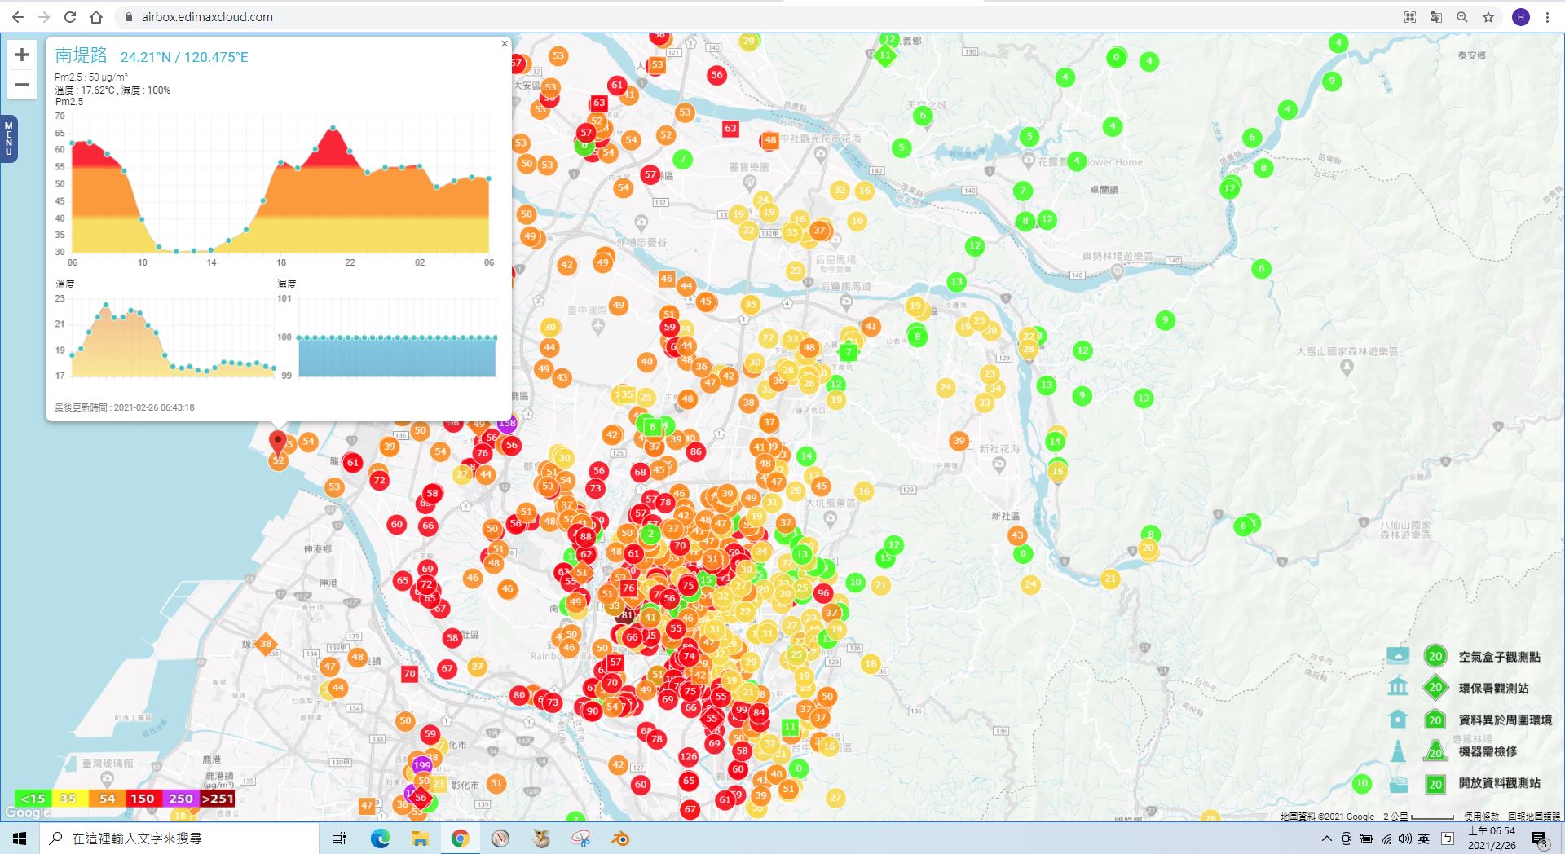
Task: Click the 南堤路 station title
Action: (x=82, y=55)
